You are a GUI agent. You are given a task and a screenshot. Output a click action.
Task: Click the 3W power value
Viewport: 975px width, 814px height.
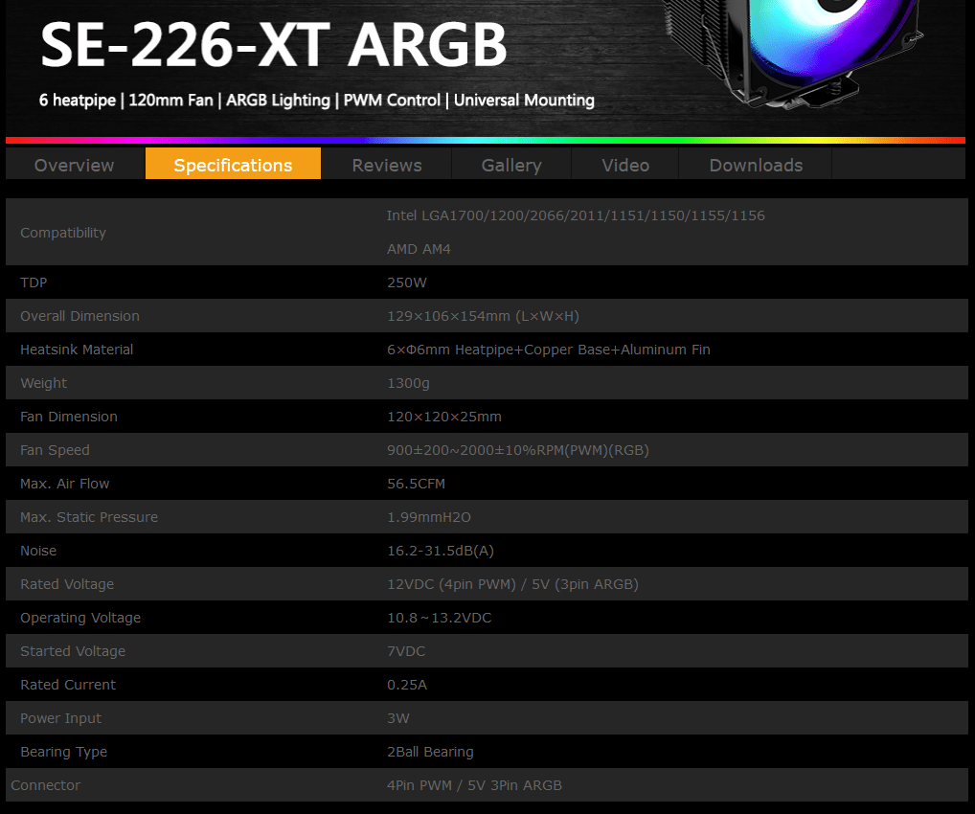[x=398, y=719]
